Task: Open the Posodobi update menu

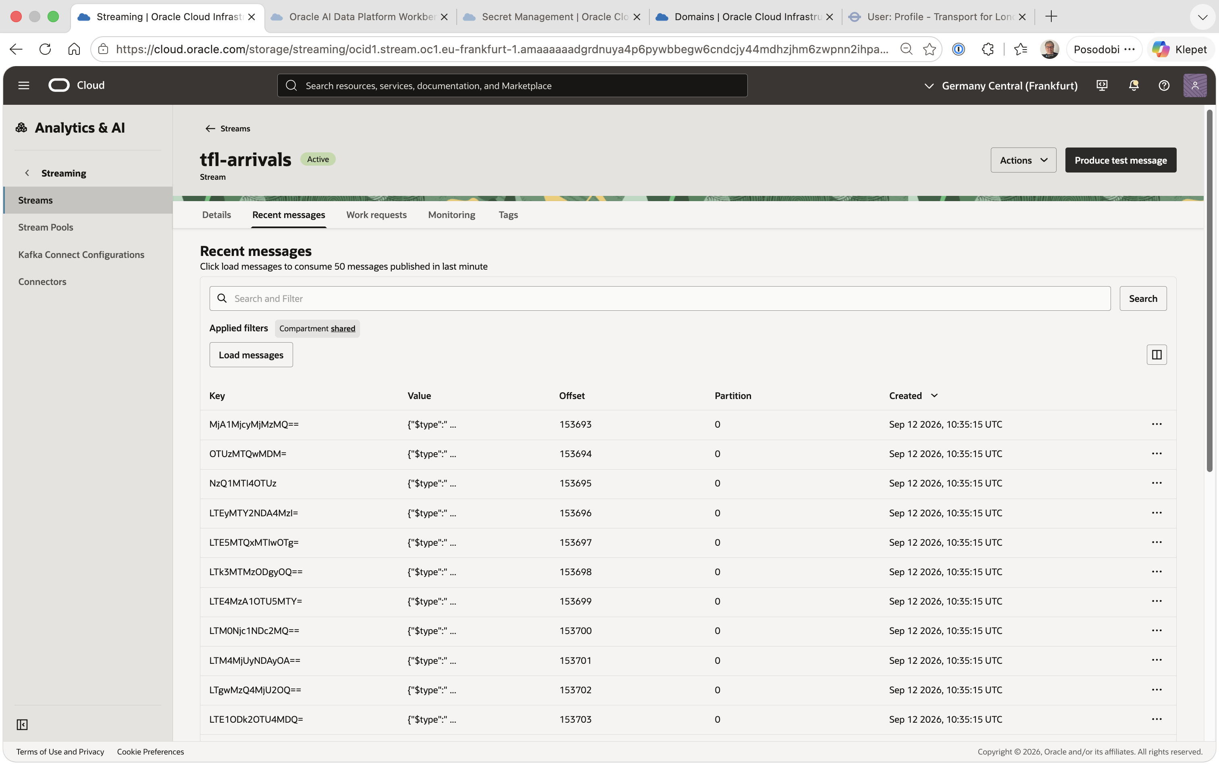Action: tap(1104, 49)
